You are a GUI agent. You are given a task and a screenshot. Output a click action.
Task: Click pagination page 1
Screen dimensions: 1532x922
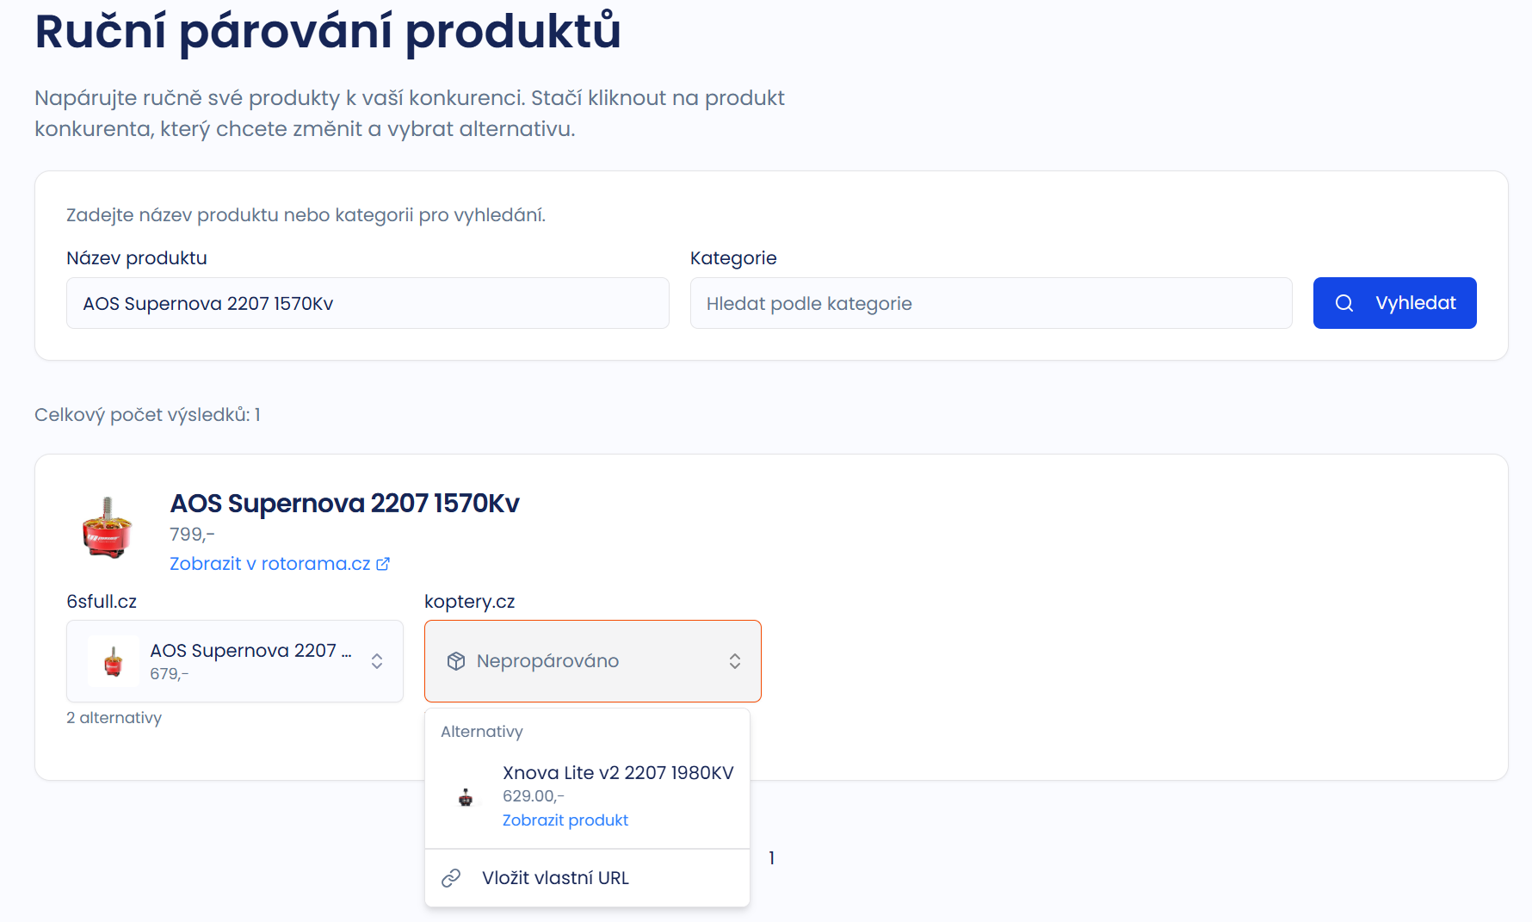[x=771, y=857]
